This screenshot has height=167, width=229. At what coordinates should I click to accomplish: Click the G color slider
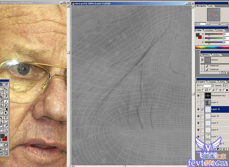(214, 38)
